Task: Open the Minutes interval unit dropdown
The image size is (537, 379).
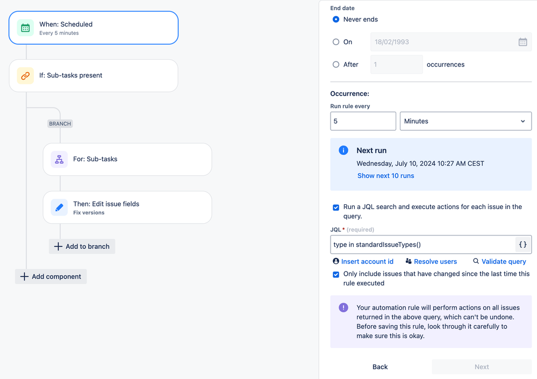Action: (x=466, y=121)
